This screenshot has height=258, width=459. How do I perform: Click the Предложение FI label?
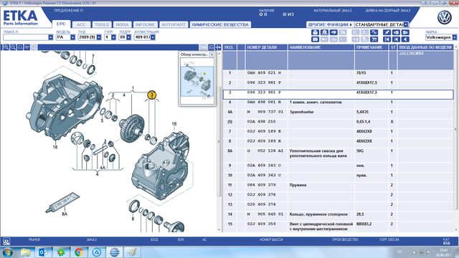[68, 11]
